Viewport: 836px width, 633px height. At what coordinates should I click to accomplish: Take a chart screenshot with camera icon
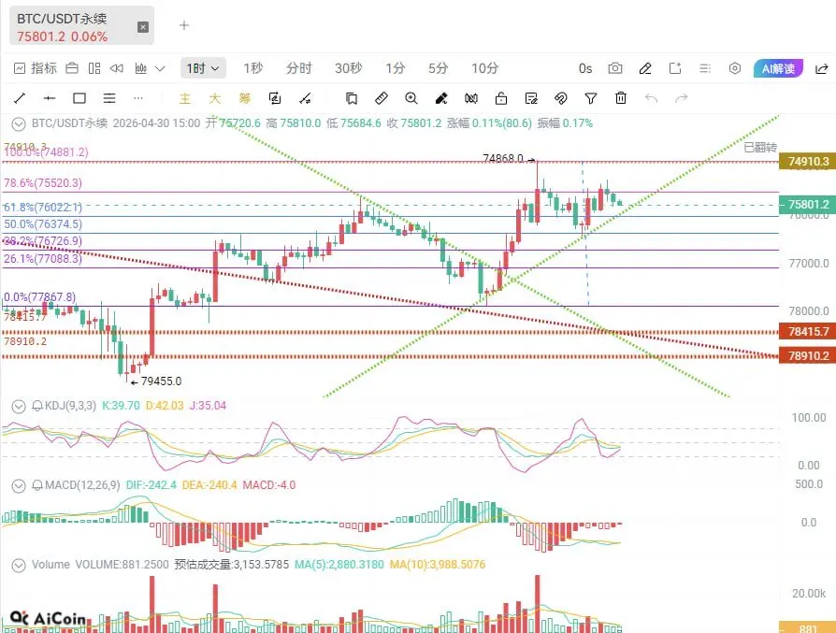point(615,68)
